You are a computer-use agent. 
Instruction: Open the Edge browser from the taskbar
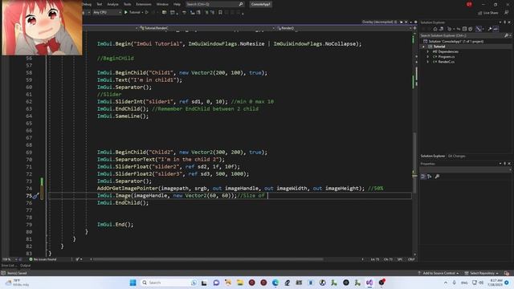pos(275,283)
